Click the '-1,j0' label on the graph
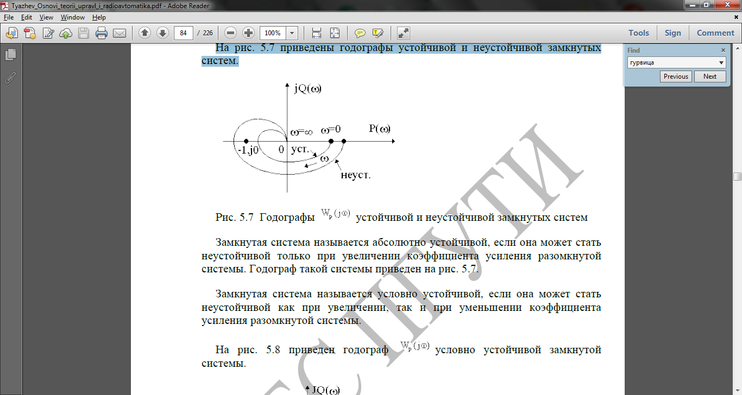Screen dimensions: 742x395 (248, 150)
